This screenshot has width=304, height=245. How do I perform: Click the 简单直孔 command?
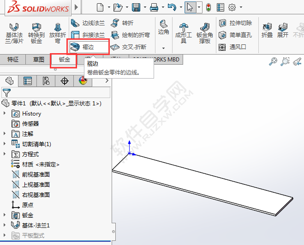tap(235, 35)
